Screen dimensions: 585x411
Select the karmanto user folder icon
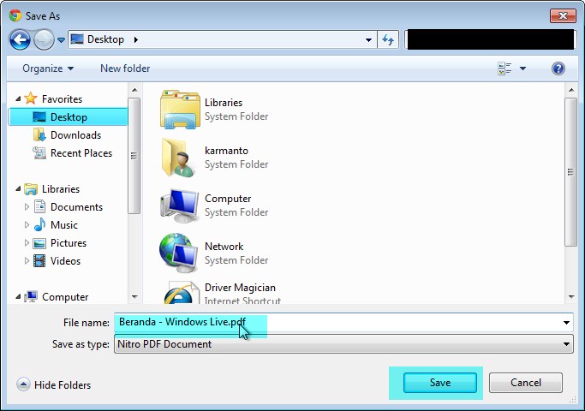[x=178, y=158]
